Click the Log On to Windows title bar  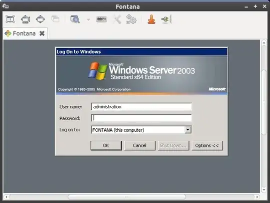tap(141, 52)
